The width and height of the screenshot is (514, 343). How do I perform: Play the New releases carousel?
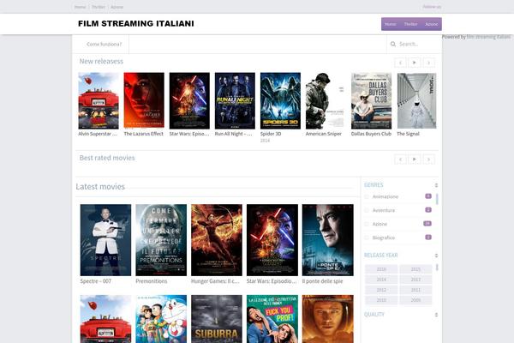click(x=415, y=63)
